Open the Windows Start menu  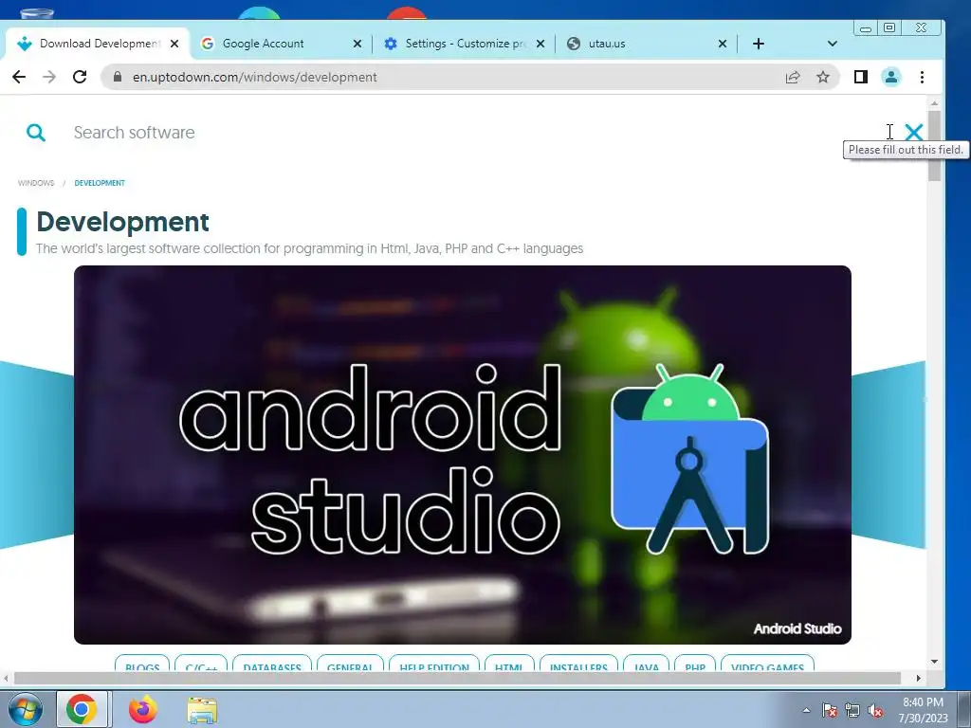pyautogui.click(x=25, y=709)
